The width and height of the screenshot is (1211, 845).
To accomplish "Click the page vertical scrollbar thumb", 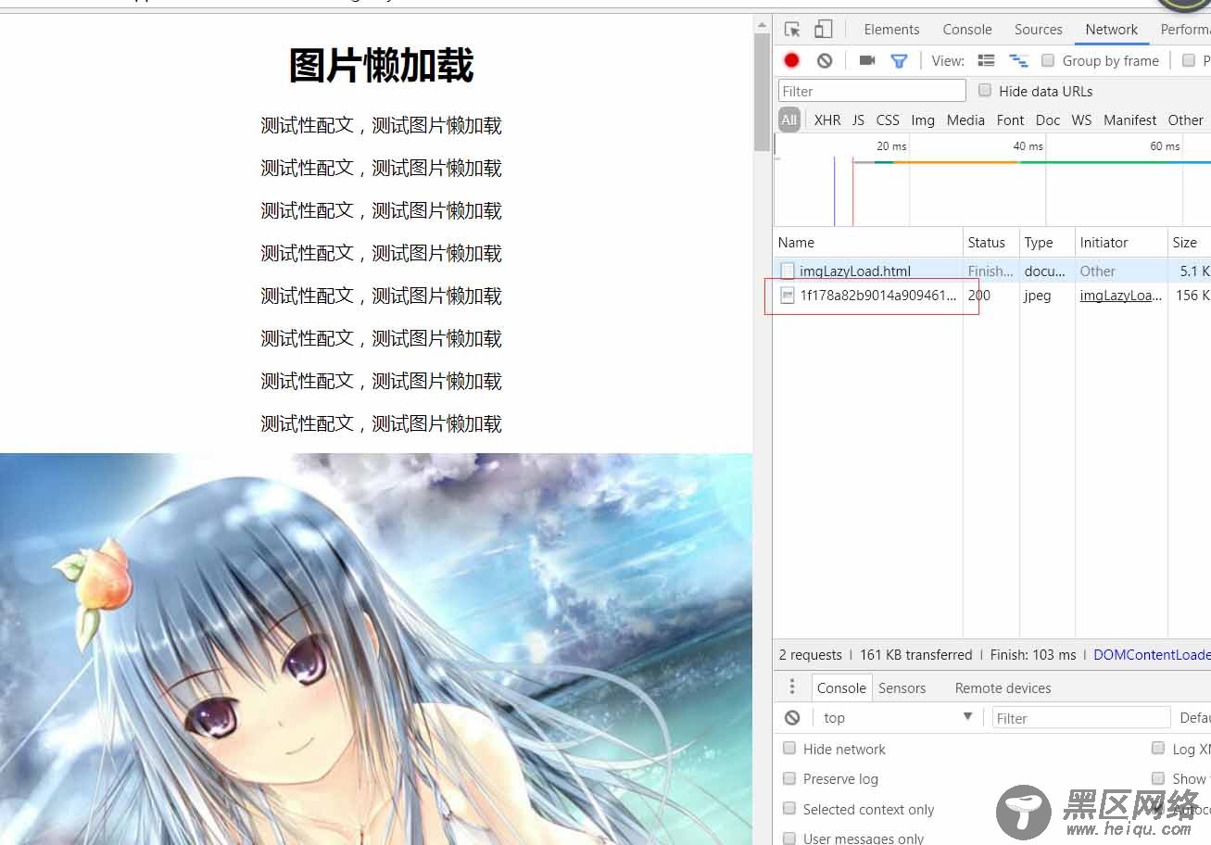I will point(762,91).
